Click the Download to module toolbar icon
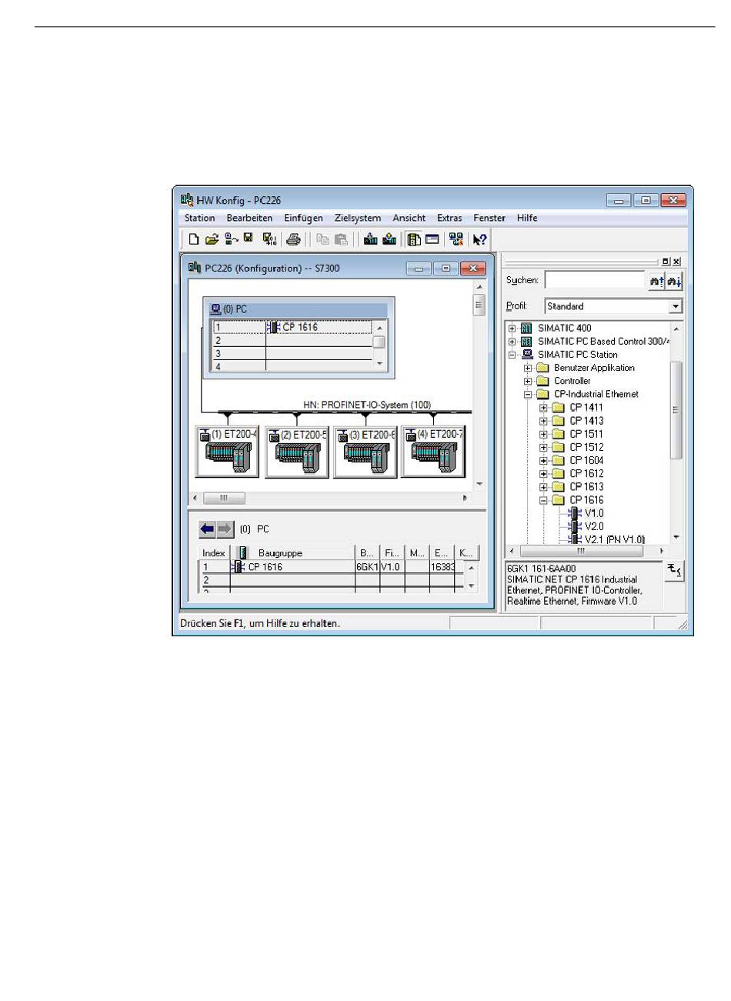Image resolution: width=731 pixels, height=1001 pixels. pyautogui.click(x=370, y=239)
